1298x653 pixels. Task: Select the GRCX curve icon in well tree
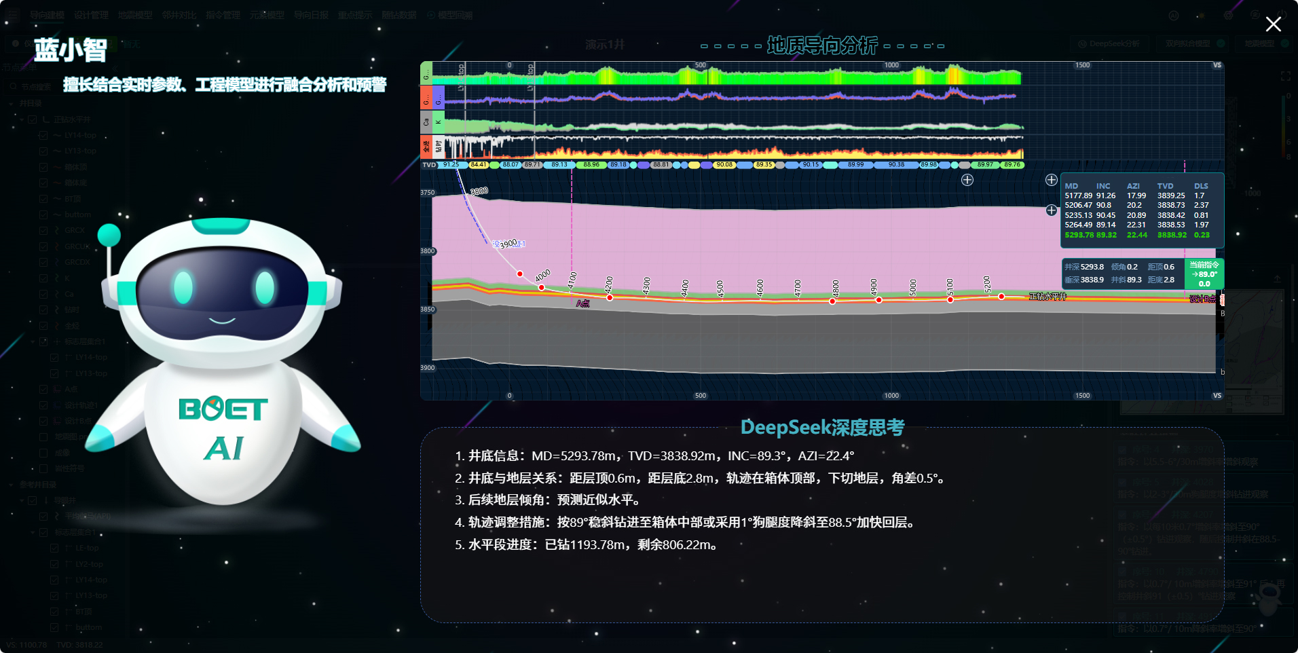[x=56, y=230]
